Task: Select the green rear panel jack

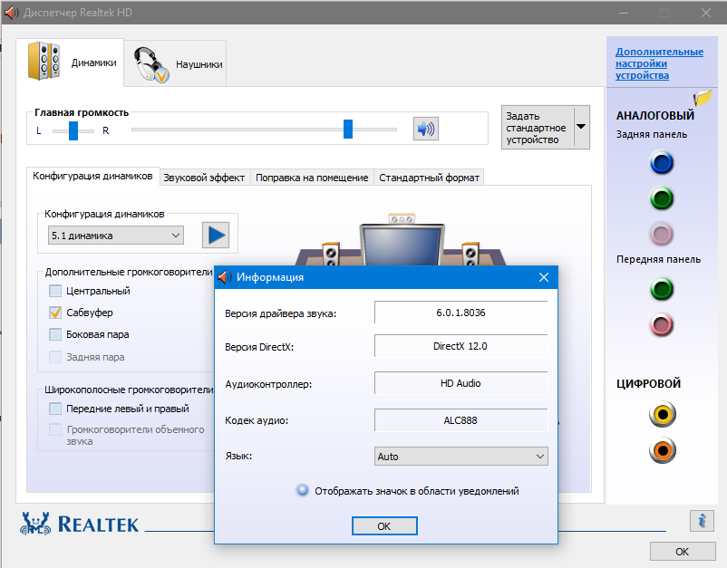Action: [662, 198]
